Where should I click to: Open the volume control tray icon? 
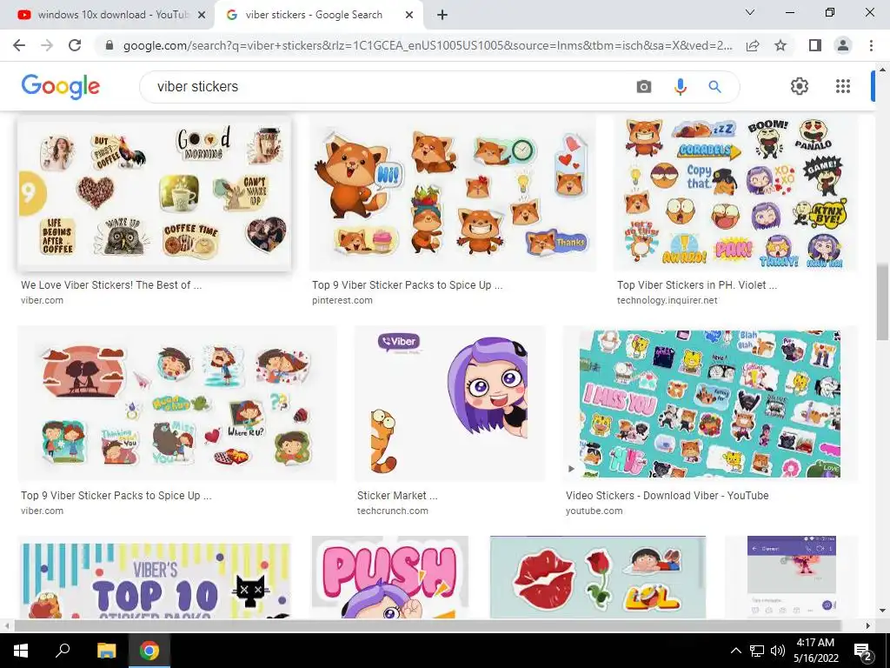coord(778,651)
